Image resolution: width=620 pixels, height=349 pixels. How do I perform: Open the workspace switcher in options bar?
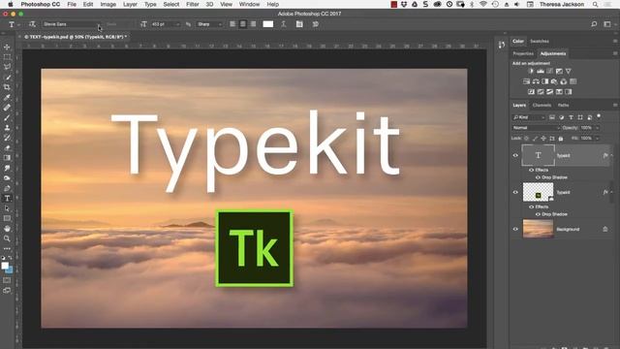(607, 24)
